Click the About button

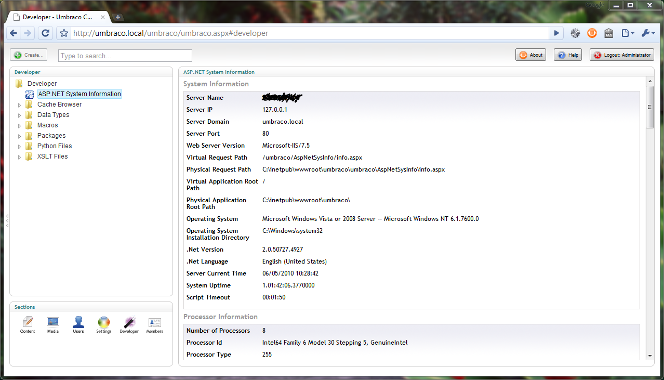(x=530, y=55)
